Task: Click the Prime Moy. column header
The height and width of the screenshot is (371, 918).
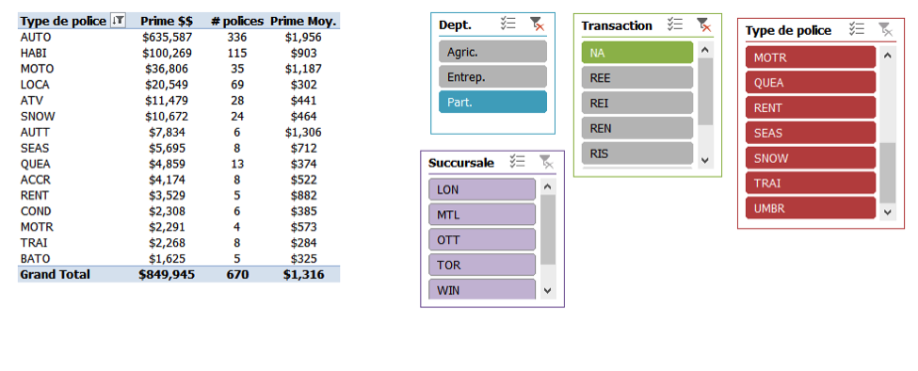Action: point(303,22)
